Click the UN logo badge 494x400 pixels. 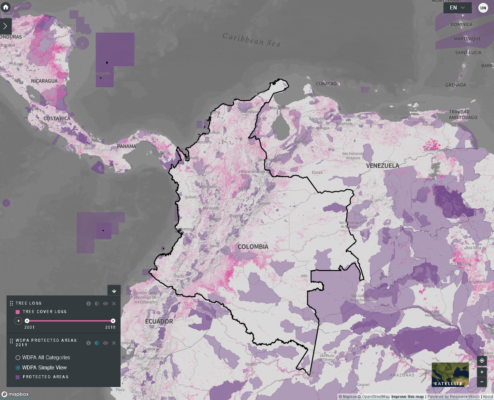click(483, 8)
